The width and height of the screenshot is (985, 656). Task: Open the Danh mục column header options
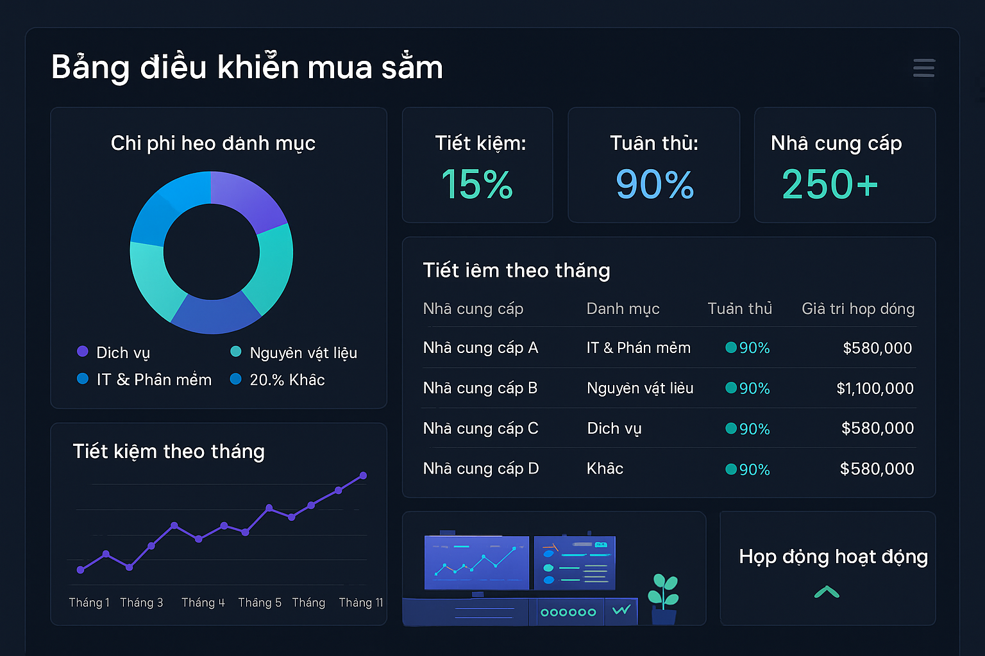(622, 309)
